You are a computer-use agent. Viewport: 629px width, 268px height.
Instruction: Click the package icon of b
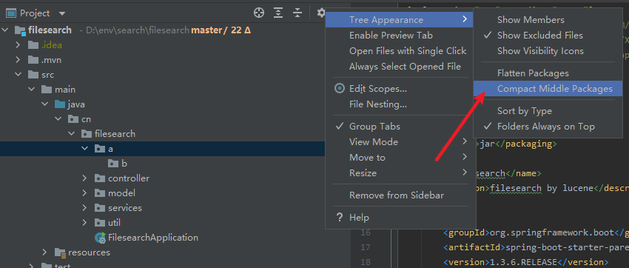coord(112,164)
